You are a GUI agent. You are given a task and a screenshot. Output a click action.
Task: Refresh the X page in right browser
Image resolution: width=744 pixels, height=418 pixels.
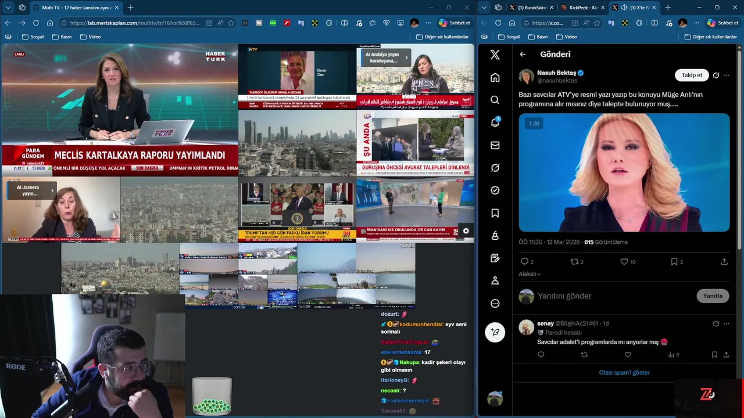(x=498, y=23)
